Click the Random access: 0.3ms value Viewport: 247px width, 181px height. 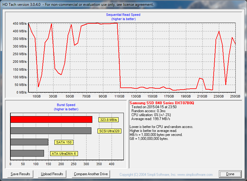[x=148, y=111]
